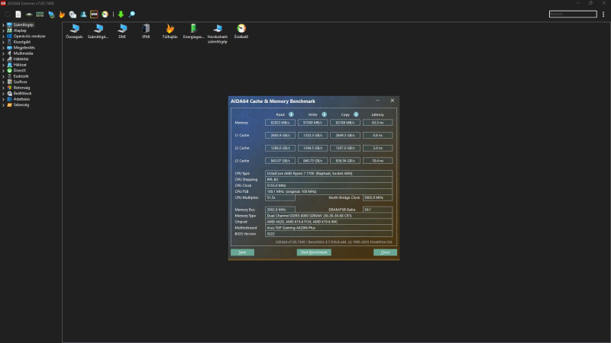This screenshot has height=343, width=611.
Task: Open the Összegzés summary icon
Action: (x=74, y=31)
